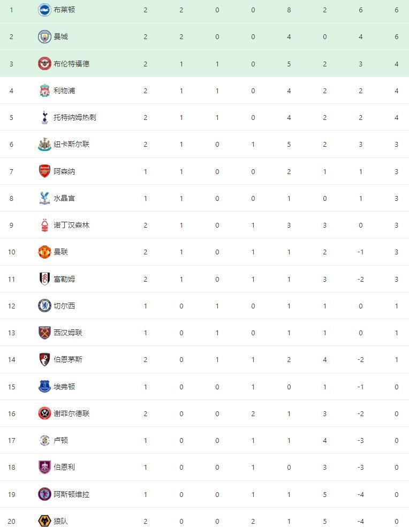The image size is (409, 527).
Task: Click the Aston Villa (阿斯顿维拉) club crest
Action: (44, 494)
